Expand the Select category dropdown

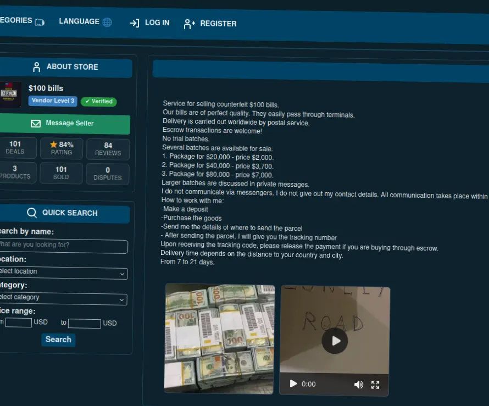(x=63, y=299)
